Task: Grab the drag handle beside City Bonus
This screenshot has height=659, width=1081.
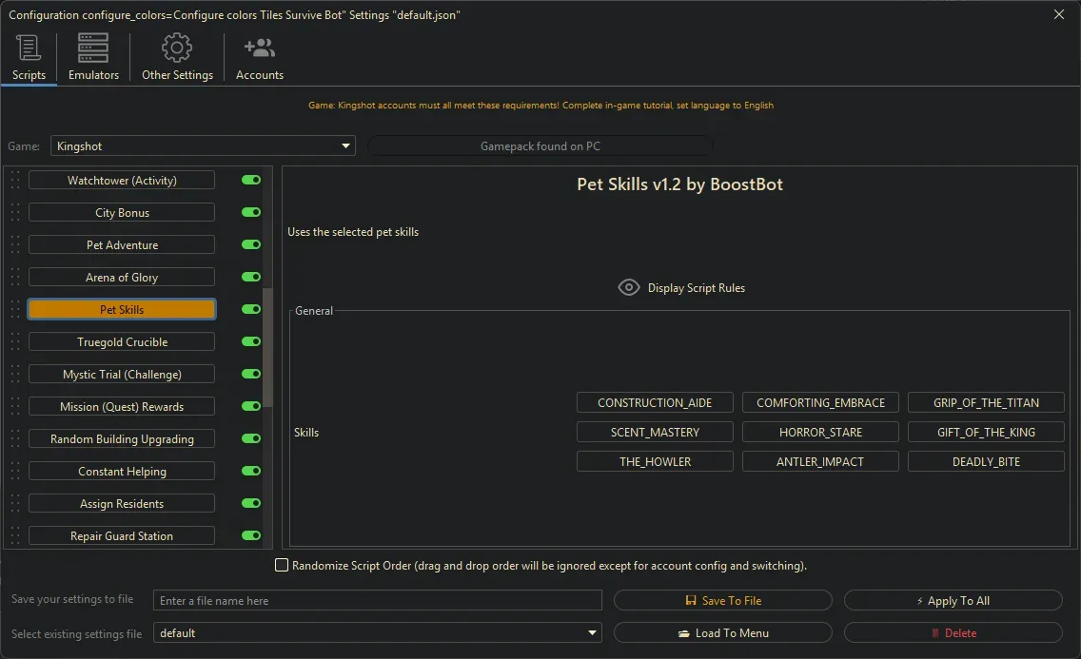Action: tap(14, 213)
